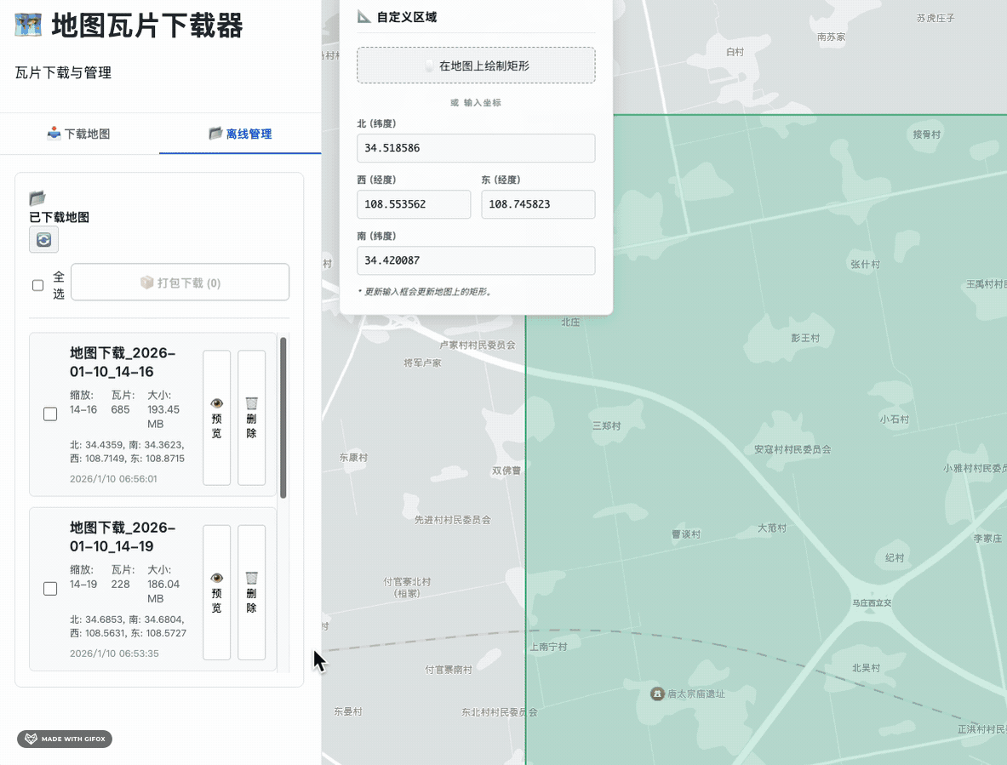The width and height of the screenshot is (1007, 765).
Task: Click the map label 卢家村村民委员会
Action: 478,345
